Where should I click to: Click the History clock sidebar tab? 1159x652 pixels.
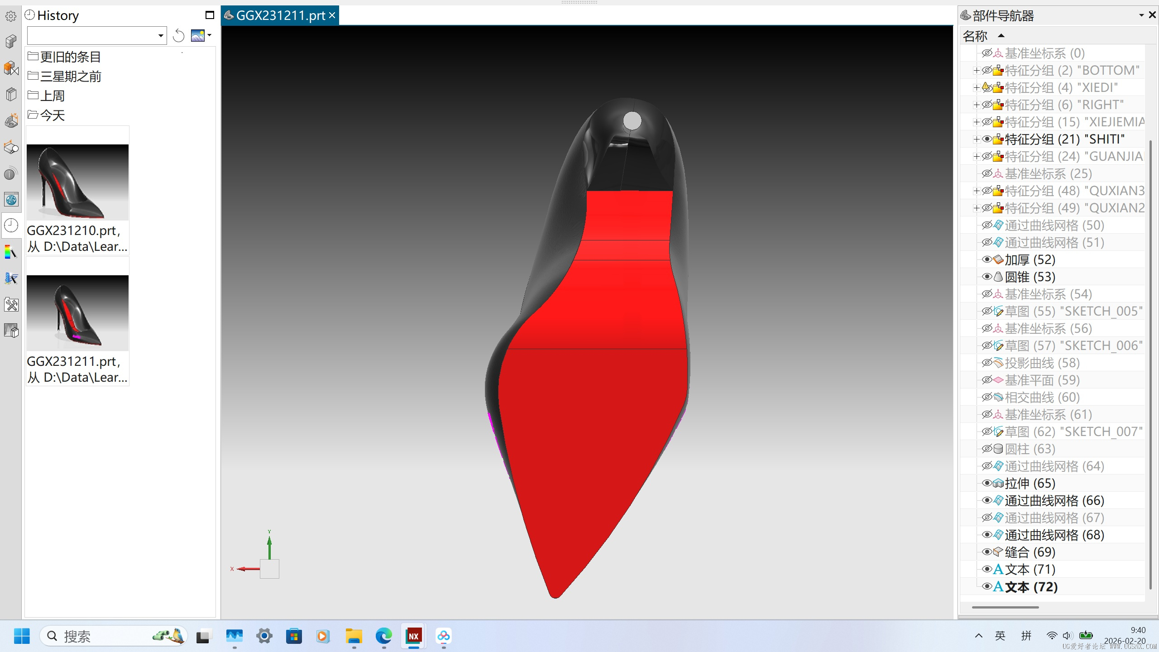[x=11, y=225]
